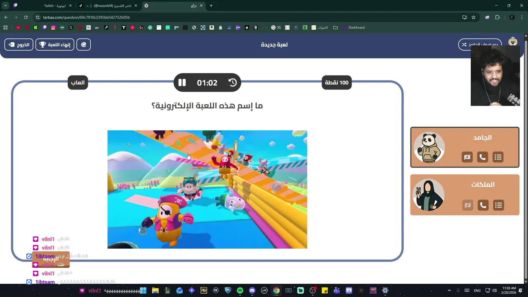Use الجامد team's phone lifeline
This screenshot has height=297, width=528.
click(482, 157)
